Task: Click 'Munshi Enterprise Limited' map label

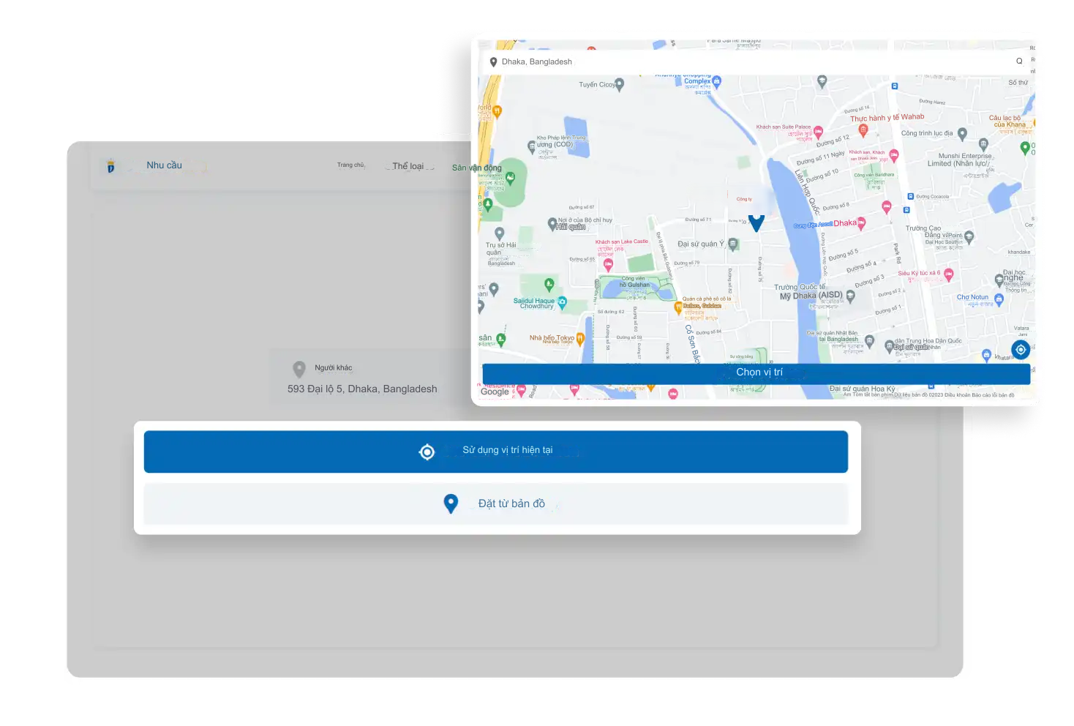Action: coord(964,160)
